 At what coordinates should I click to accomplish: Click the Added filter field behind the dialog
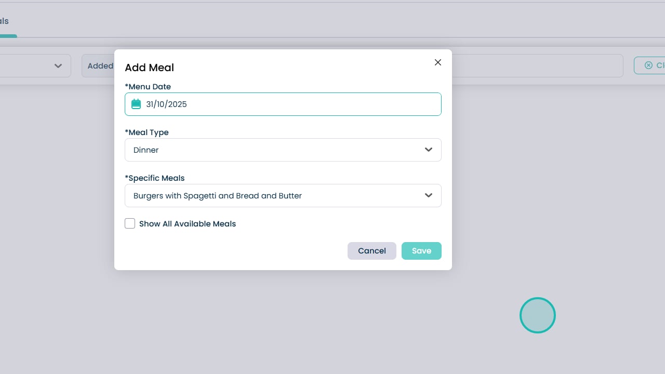tap(98, 66)
